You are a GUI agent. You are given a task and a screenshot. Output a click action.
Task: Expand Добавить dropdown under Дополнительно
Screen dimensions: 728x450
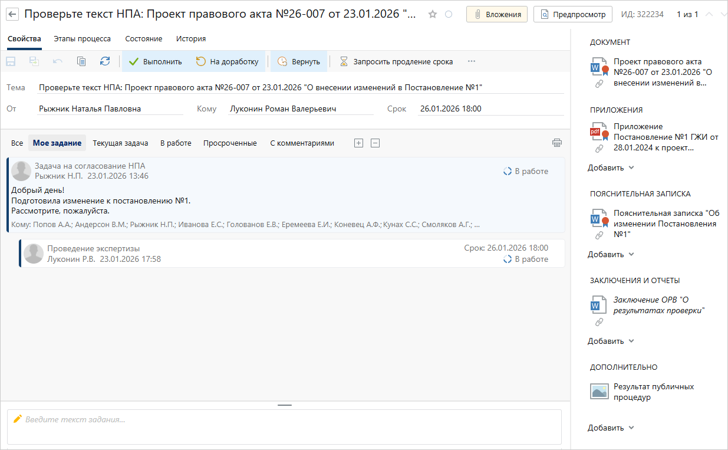click(611, 428)
